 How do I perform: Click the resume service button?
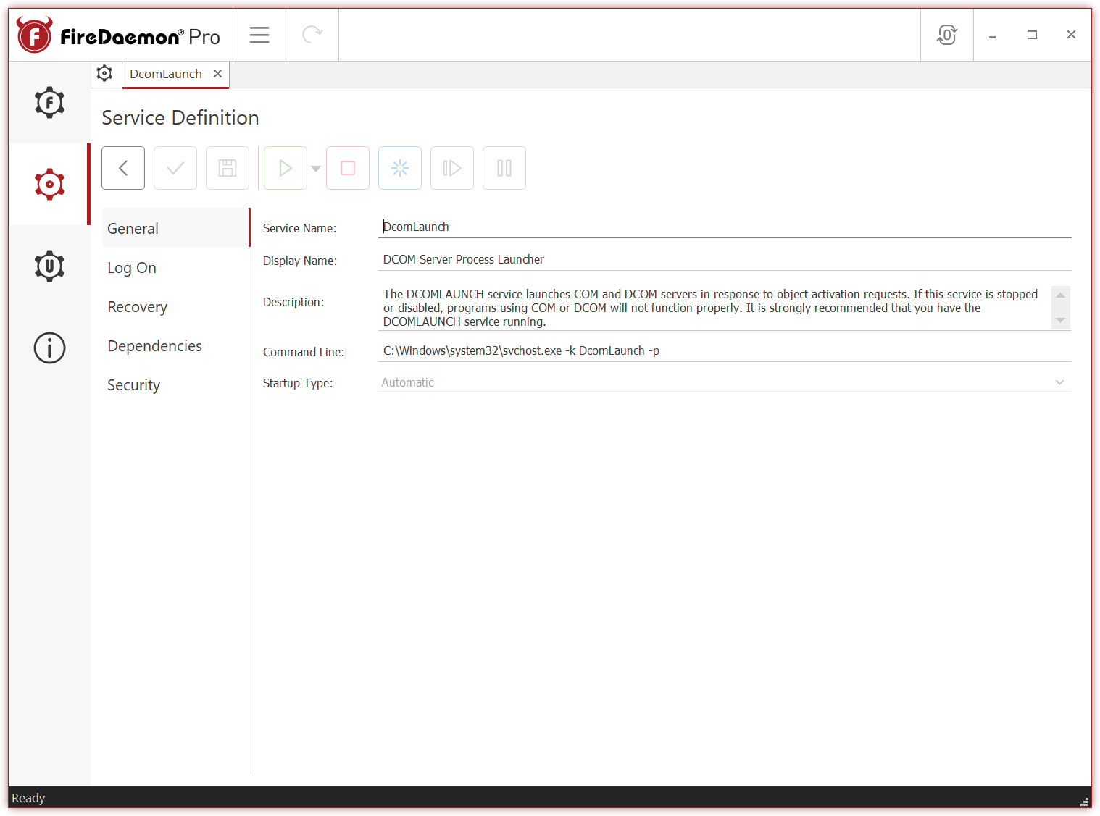tap(452, 168)
